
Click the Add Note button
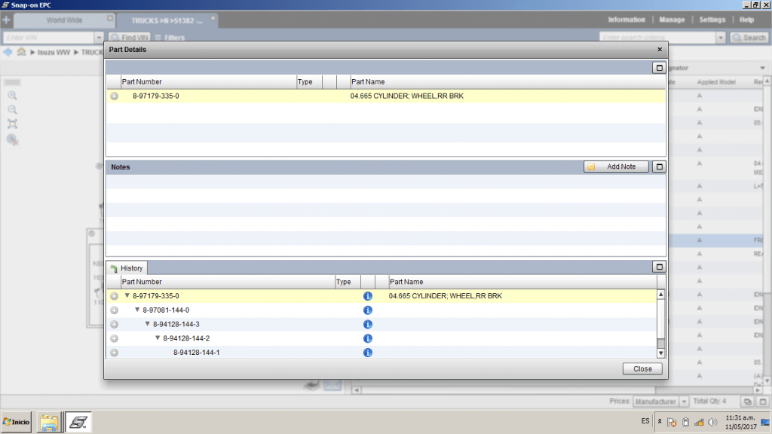(x=616, y=167)
